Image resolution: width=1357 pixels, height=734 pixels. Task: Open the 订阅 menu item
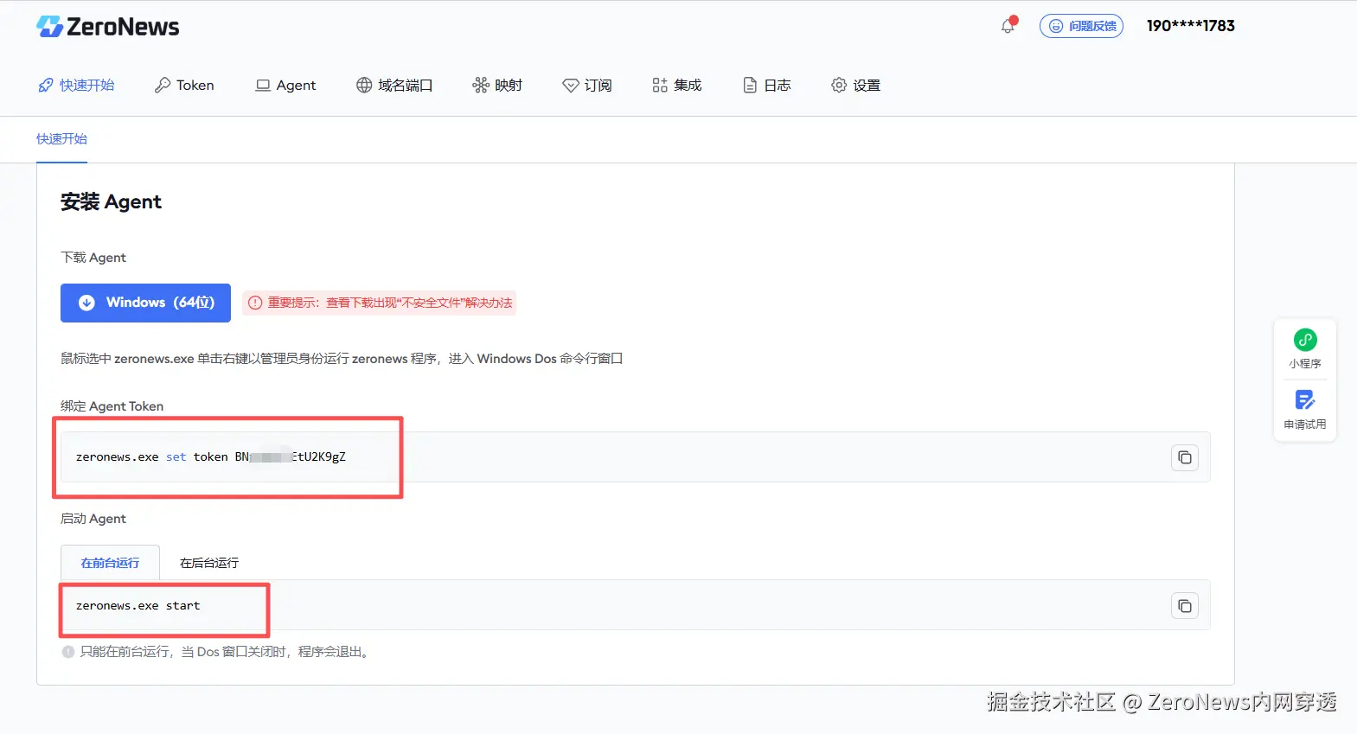click(587, 85)
